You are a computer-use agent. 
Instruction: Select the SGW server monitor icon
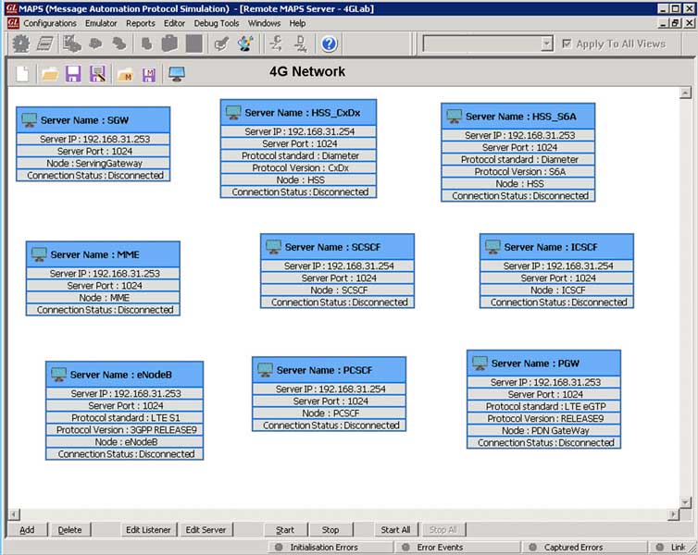pos(30,120)
